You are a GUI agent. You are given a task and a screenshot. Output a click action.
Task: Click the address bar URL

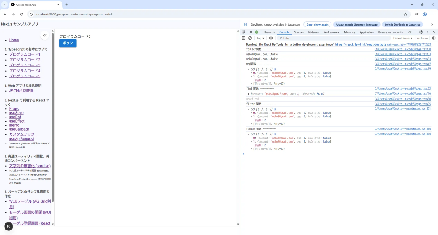pyautogui.click(x=74, y=14)
